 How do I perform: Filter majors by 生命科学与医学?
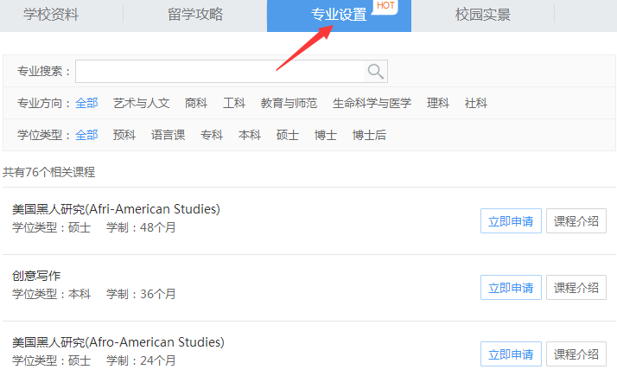[372, 103]
